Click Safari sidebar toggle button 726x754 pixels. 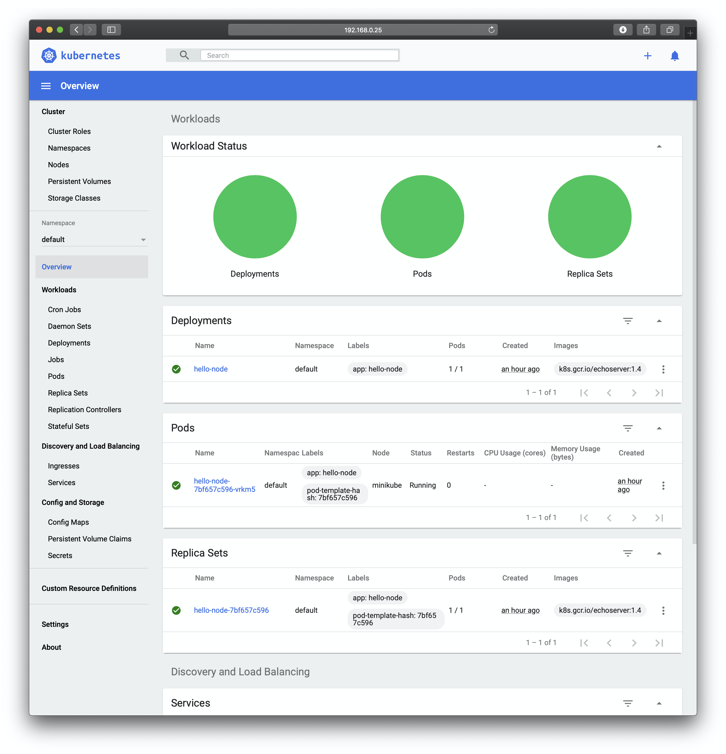(x=111, y=30)
